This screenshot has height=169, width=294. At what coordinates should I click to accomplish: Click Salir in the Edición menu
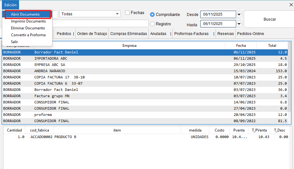(x=14, y=42)
